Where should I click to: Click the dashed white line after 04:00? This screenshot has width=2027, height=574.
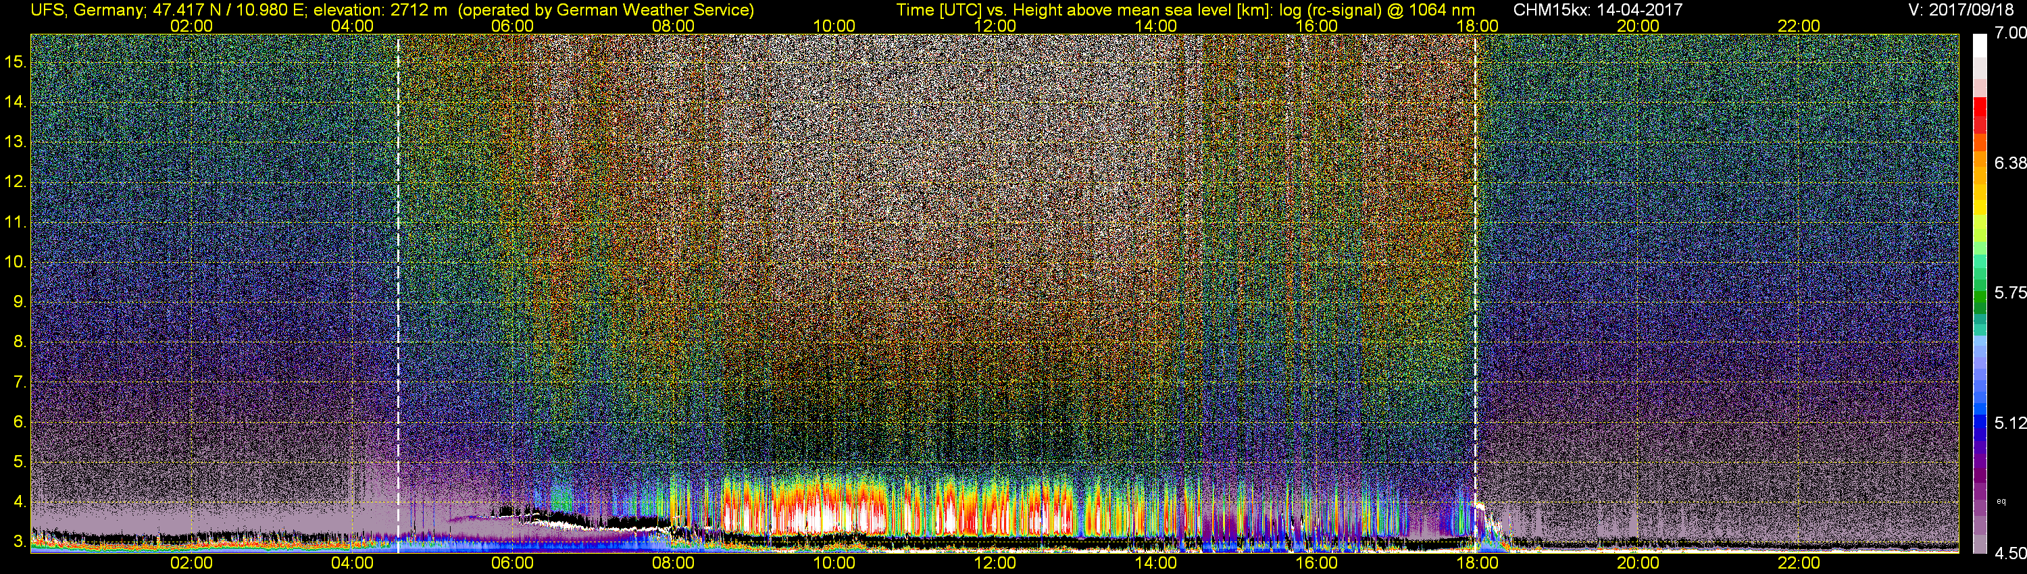[398, 292]
